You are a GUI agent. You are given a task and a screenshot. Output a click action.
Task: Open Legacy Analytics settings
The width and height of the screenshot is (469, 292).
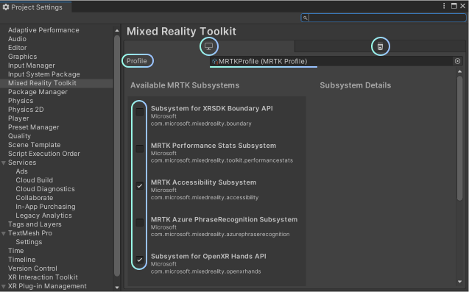[43, 216]
